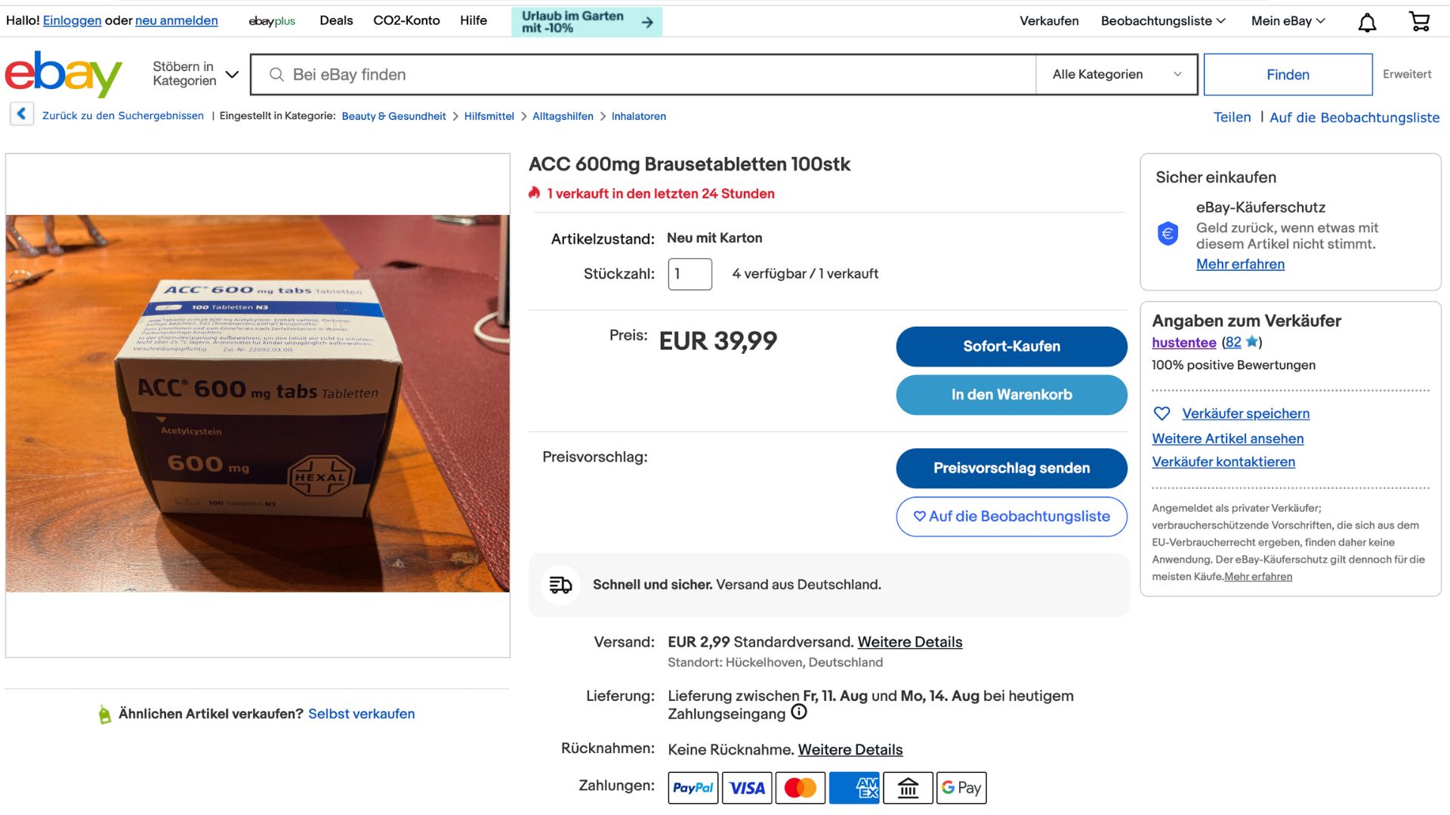Image resolution: width=1450 pixels, height=815 pixels.
Task: Click the heart icon to save seller
Action: tap(1162, 414)
